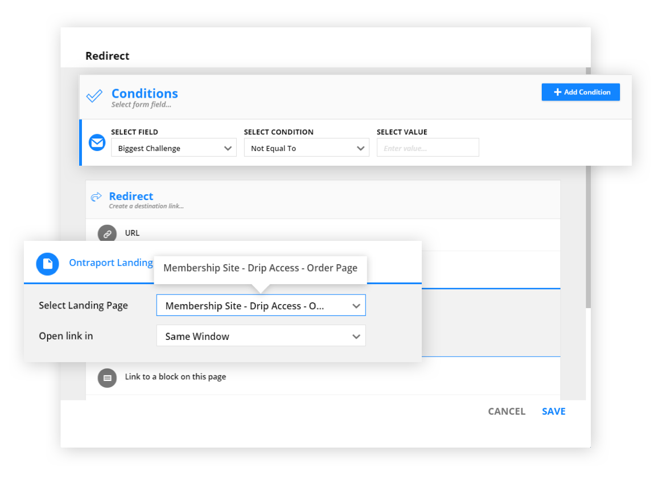Click the envelope icon beside the condition row

tap(97, 143)
